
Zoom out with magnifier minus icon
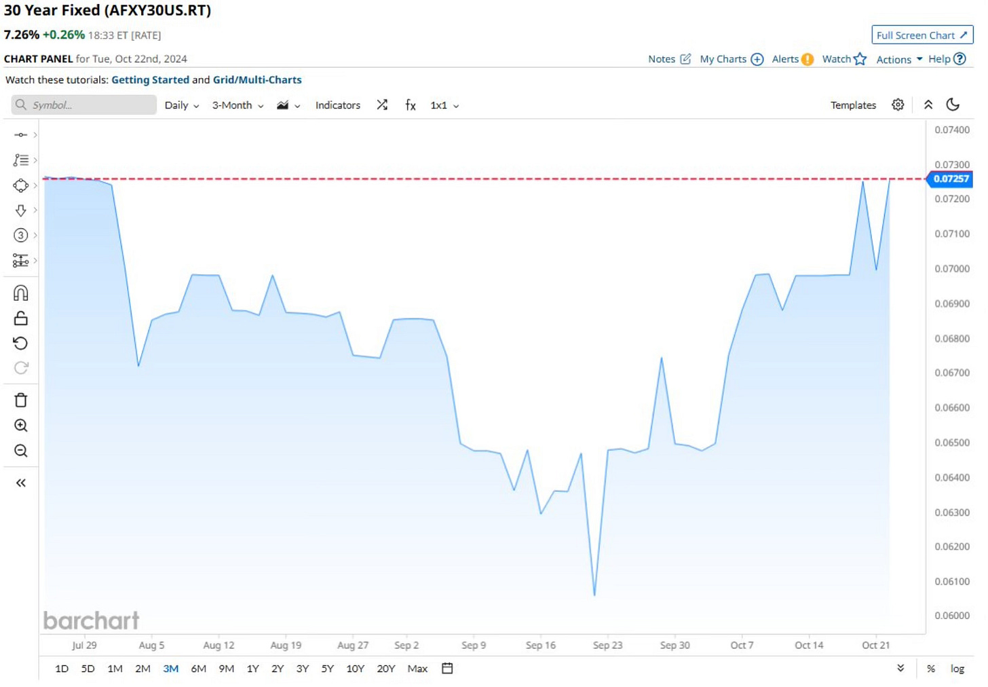[x=21, y=451]
